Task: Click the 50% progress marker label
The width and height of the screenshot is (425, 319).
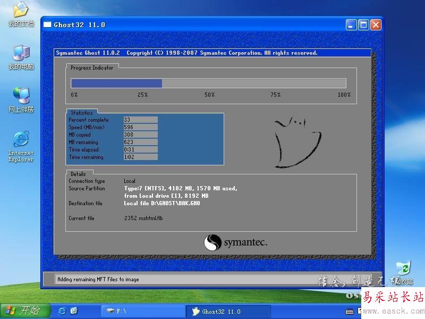Action: [x=209, y=95]
